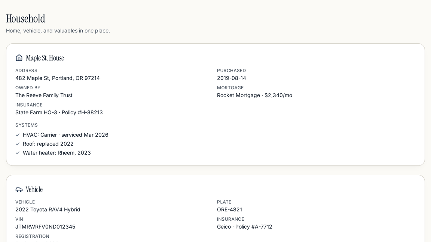Click the house icon beside Maple St. House
Screen dimensions: 431x242
19,58
